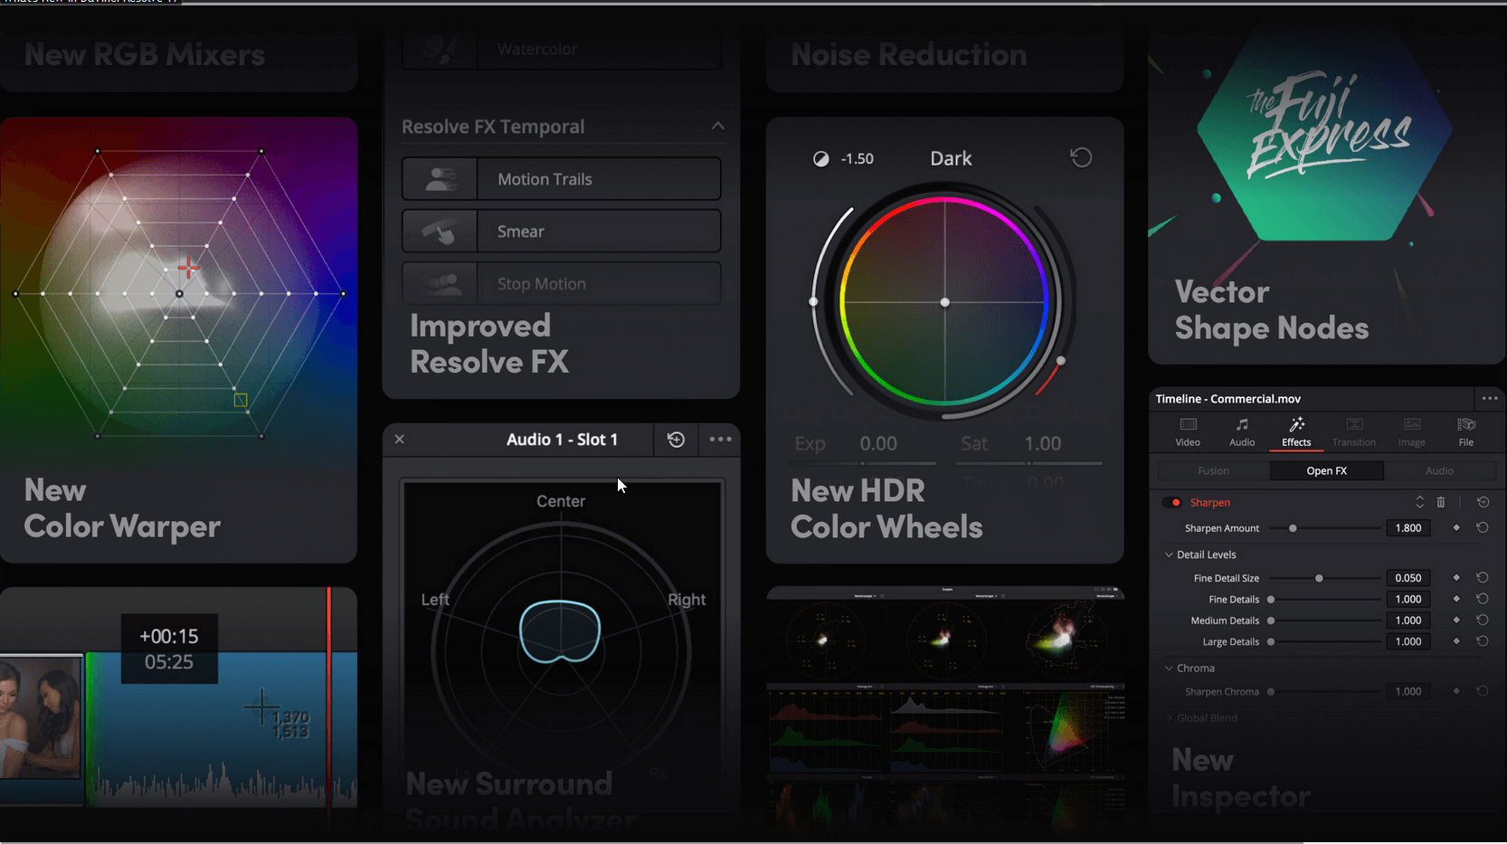Collapse the Detail Levels group

(x=1169, y=554)
